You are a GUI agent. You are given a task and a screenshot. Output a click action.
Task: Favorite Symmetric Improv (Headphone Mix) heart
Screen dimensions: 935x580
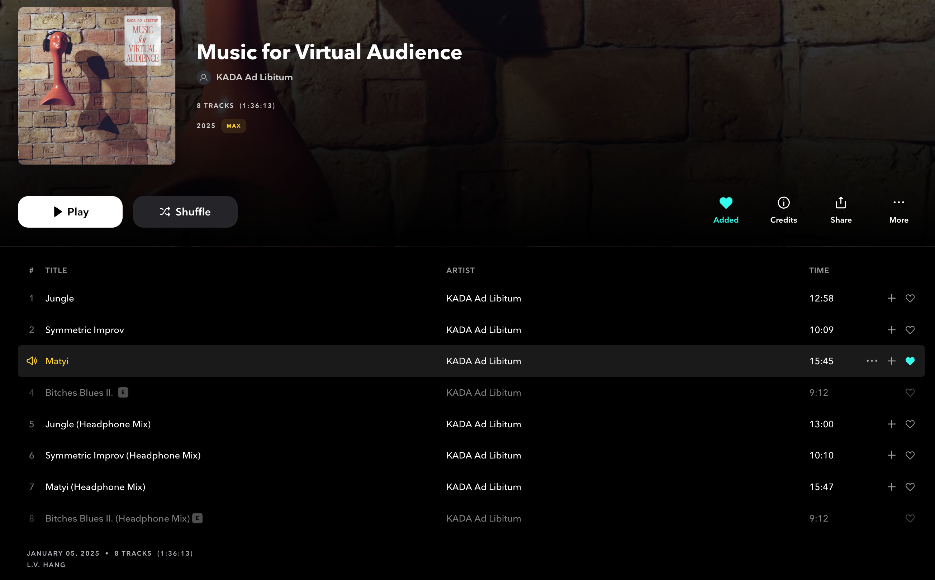click(910, 455)
